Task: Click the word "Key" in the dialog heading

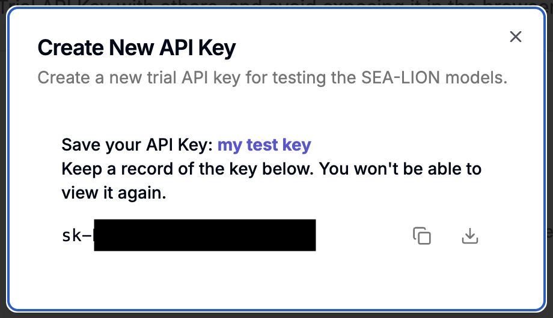Action: click(219, 48)
